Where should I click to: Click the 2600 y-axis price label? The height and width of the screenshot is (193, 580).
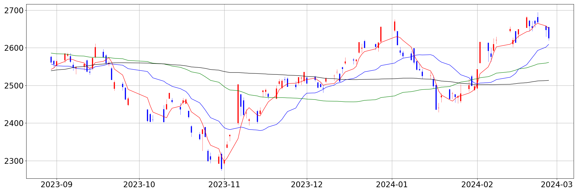(14, 48)
